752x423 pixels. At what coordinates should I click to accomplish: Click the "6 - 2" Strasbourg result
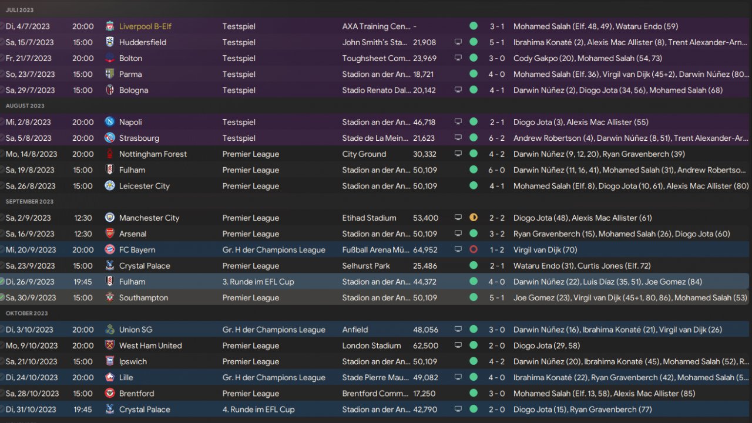tap(497, 138)
